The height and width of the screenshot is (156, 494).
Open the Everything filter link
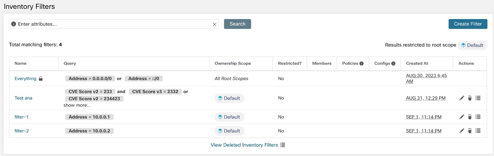coord(25,78)
